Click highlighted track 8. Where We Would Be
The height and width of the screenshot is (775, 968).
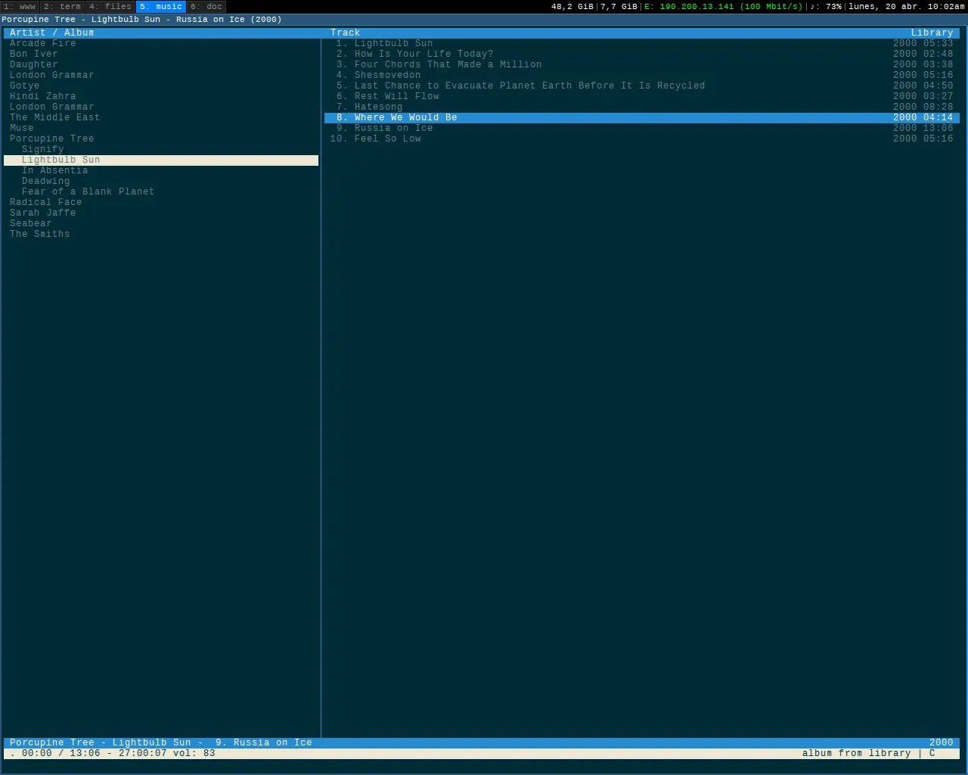pyautogui.click(x=642, y=118)
